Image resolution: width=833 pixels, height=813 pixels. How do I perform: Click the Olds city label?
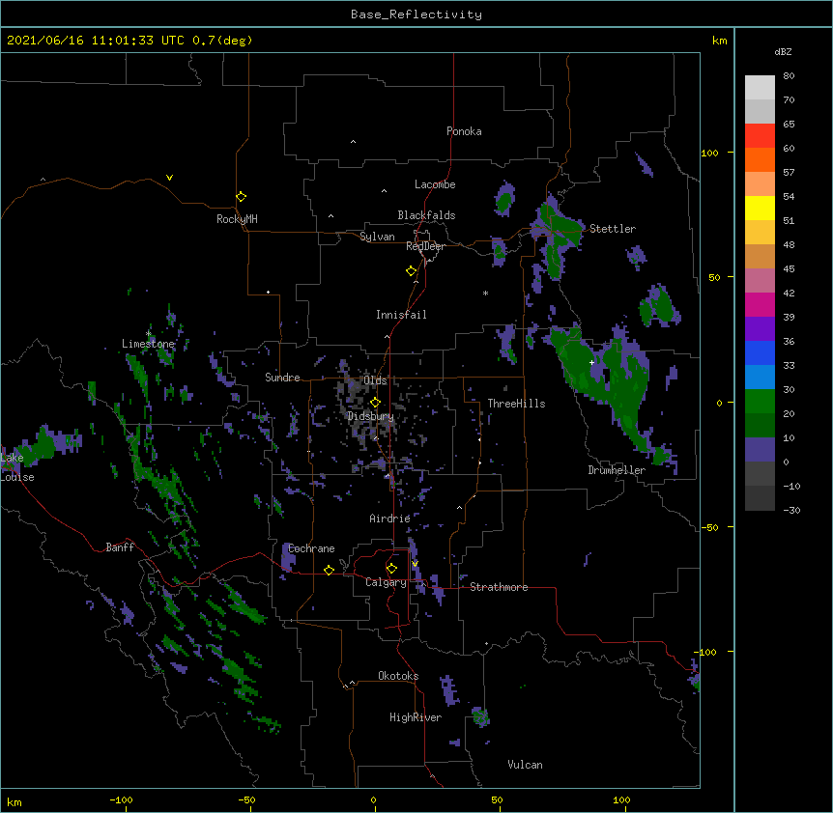375,380
